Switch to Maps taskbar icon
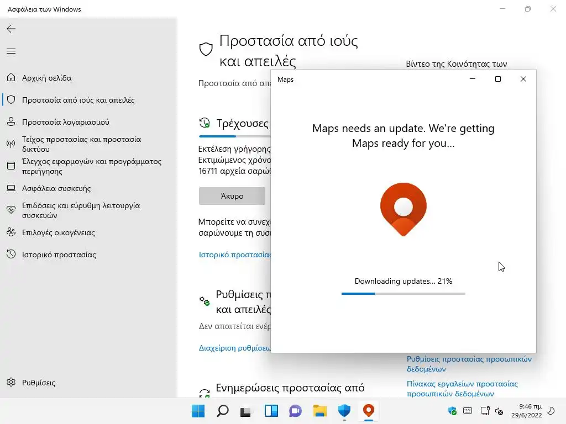This screenshot has height=424, width=566. pos(369,411)
